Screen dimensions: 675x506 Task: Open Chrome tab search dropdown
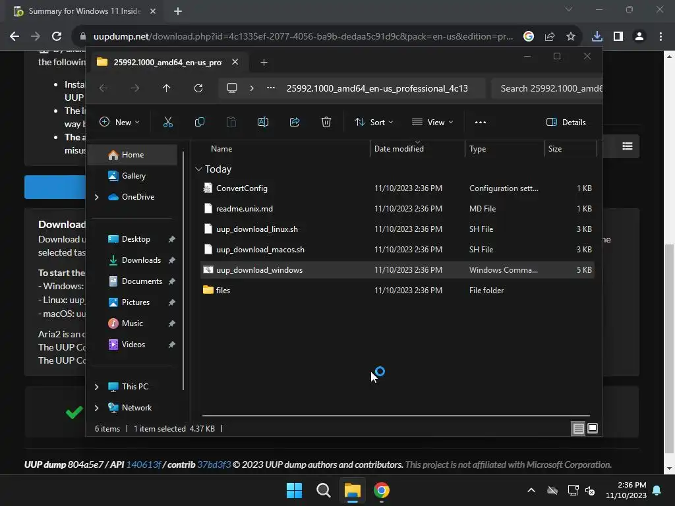pyautogui.click(x=569, y=9)
